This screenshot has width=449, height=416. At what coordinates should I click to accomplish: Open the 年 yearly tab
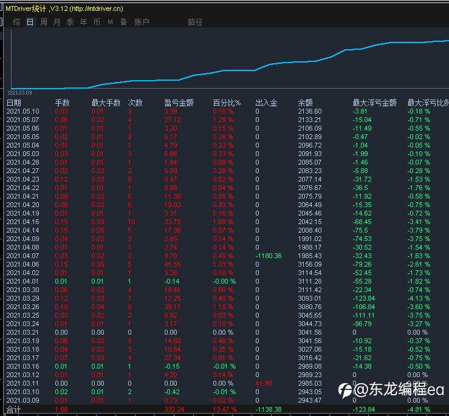[84, 22]
